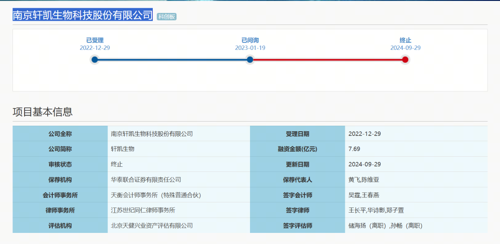Viewport: 500px width, 244px height.
Task: Click the 审核状态 header cell
Action: point(60,164)
